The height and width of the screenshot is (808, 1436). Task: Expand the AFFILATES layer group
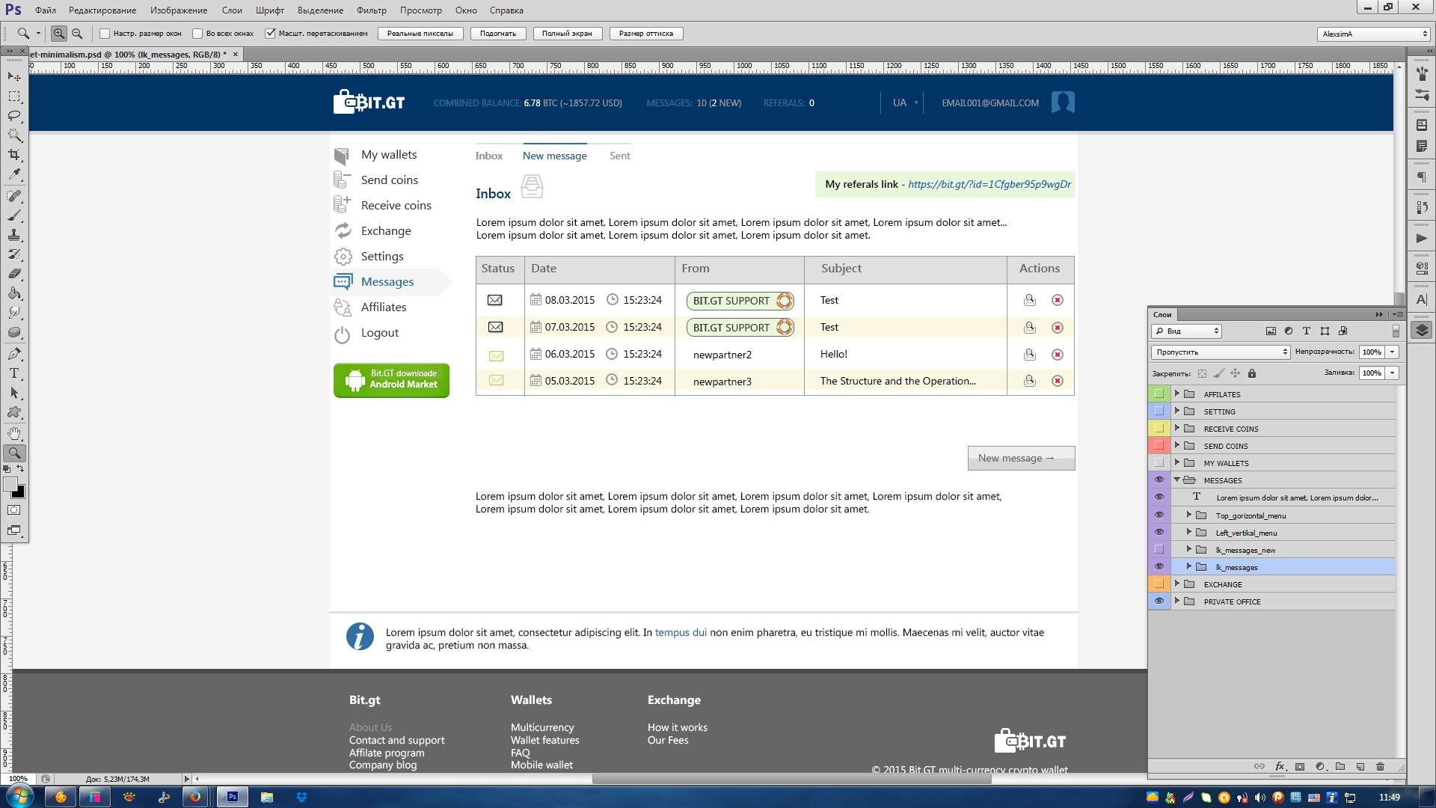1177,394
